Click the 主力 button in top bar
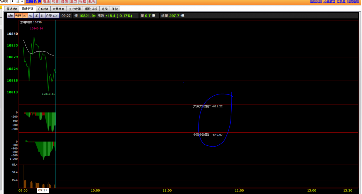Screen dimensions: 362x194 click(x=73, y=2)
